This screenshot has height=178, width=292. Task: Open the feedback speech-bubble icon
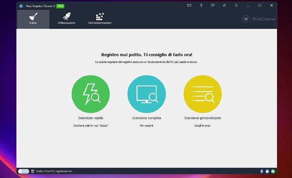(213, 5)
